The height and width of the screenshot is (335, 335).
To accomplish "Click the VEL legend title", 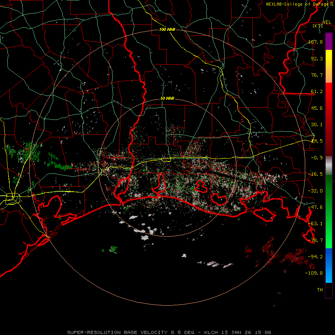I will pyautogui.click(x=327, y=22).
